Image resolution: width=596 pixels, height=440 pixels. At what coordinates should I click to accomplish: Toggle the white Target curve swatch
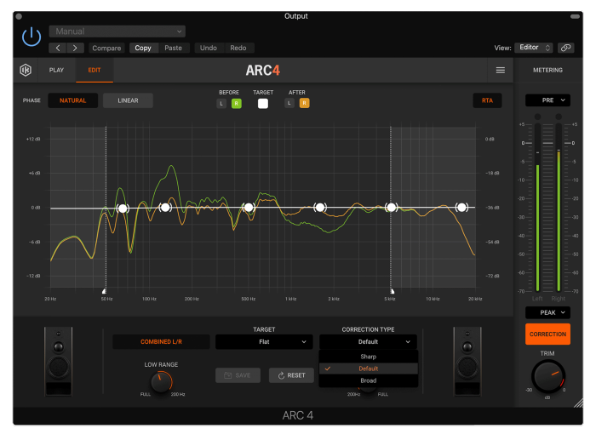pyautogui.click(x=263, y=103)
